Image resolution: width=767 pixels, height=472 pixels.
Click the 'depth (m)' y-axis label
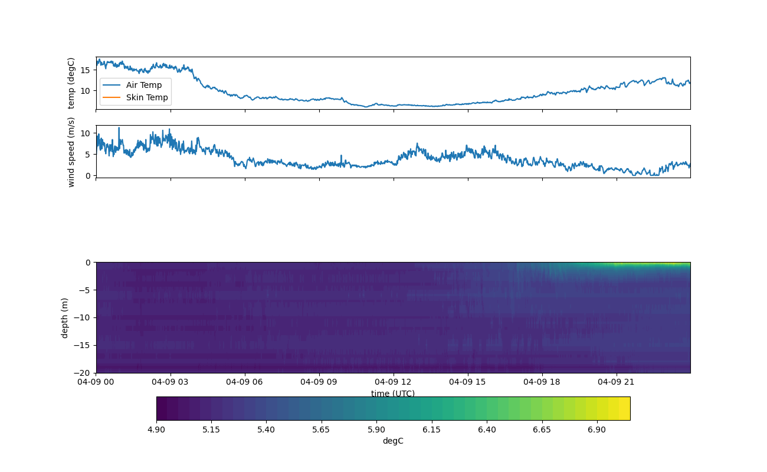64,317
